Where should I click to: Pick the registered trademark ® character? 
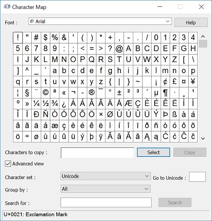coord(92,93)
